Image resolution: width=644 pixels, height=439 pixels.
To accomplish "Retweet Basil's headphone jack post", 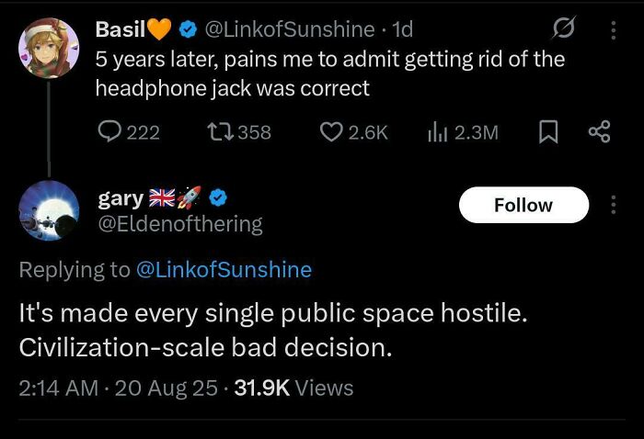I will [x=220, y=132].
